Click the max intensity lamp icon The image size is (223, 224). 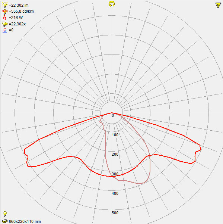click(x=5, y=12)
